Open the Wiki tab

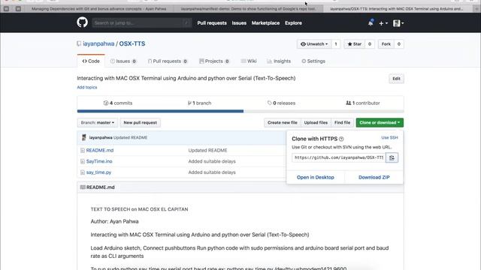pyautogui.click(x=249, y=61)
